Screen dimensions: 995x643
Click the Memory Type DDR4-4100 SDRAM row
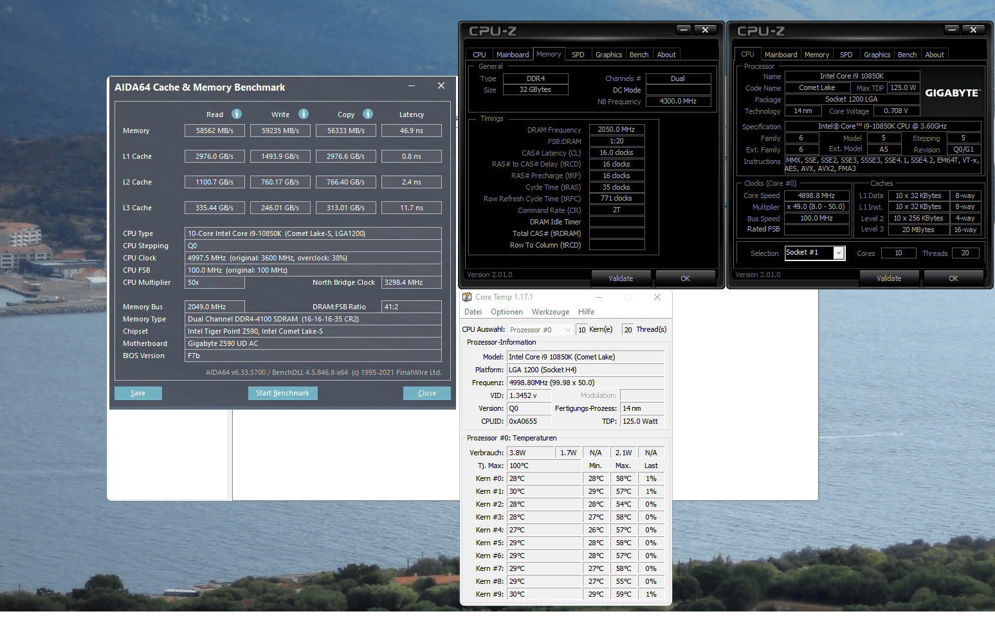[x=313, y=319]
